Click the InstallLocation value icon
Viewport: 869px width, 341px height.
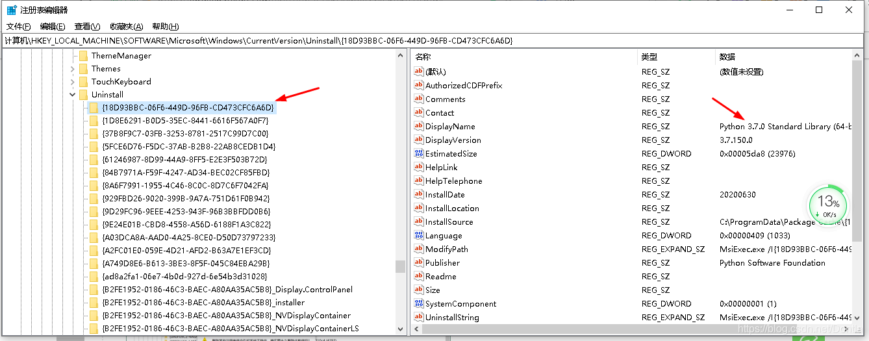(x=419, y=208)
